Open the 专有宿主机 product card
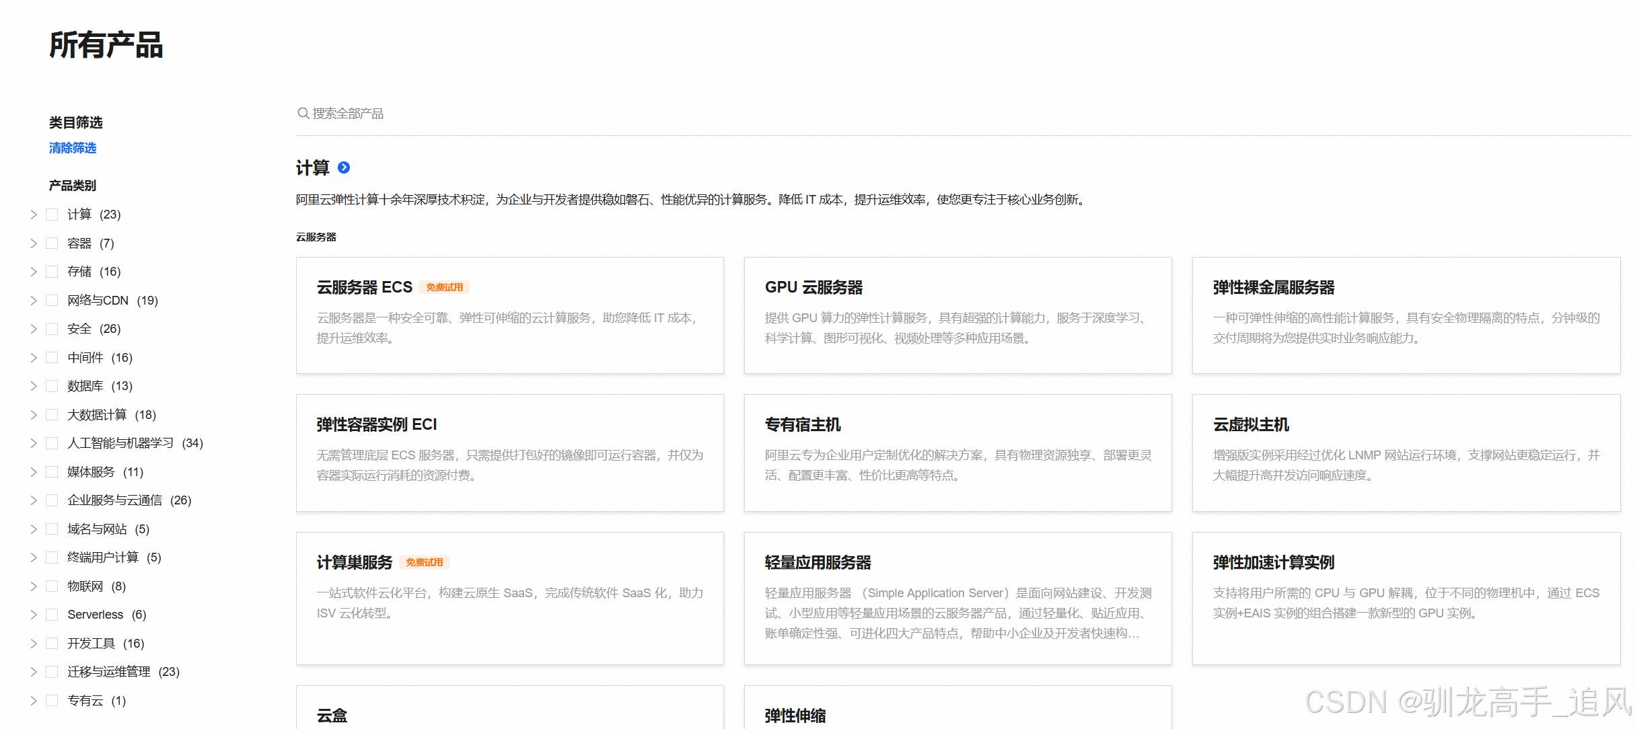The height and width of the screenshot is (729, 1635). pos(957,452)
